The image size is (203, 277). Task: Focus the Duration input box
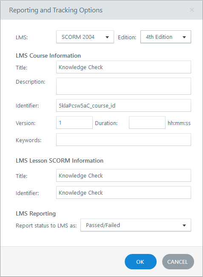coord(147,122)
